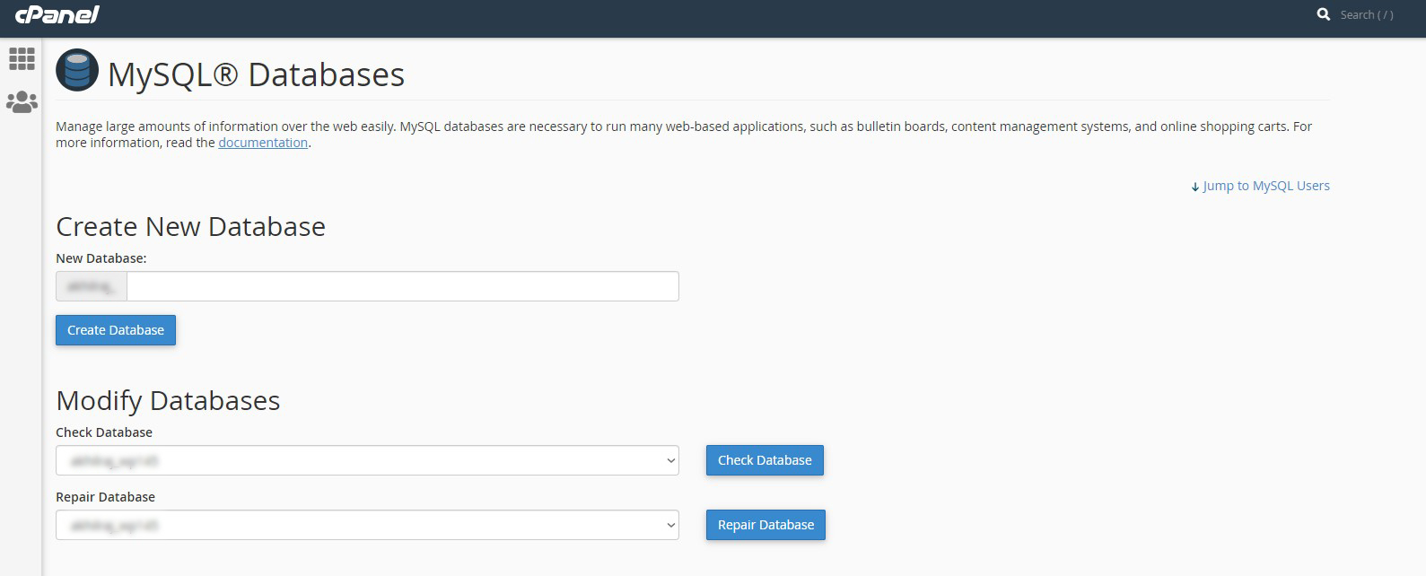Click the blurred database prefix box
Image resolution: width=1426 pixels, height=576 pixels.
[x=92, y=286]
